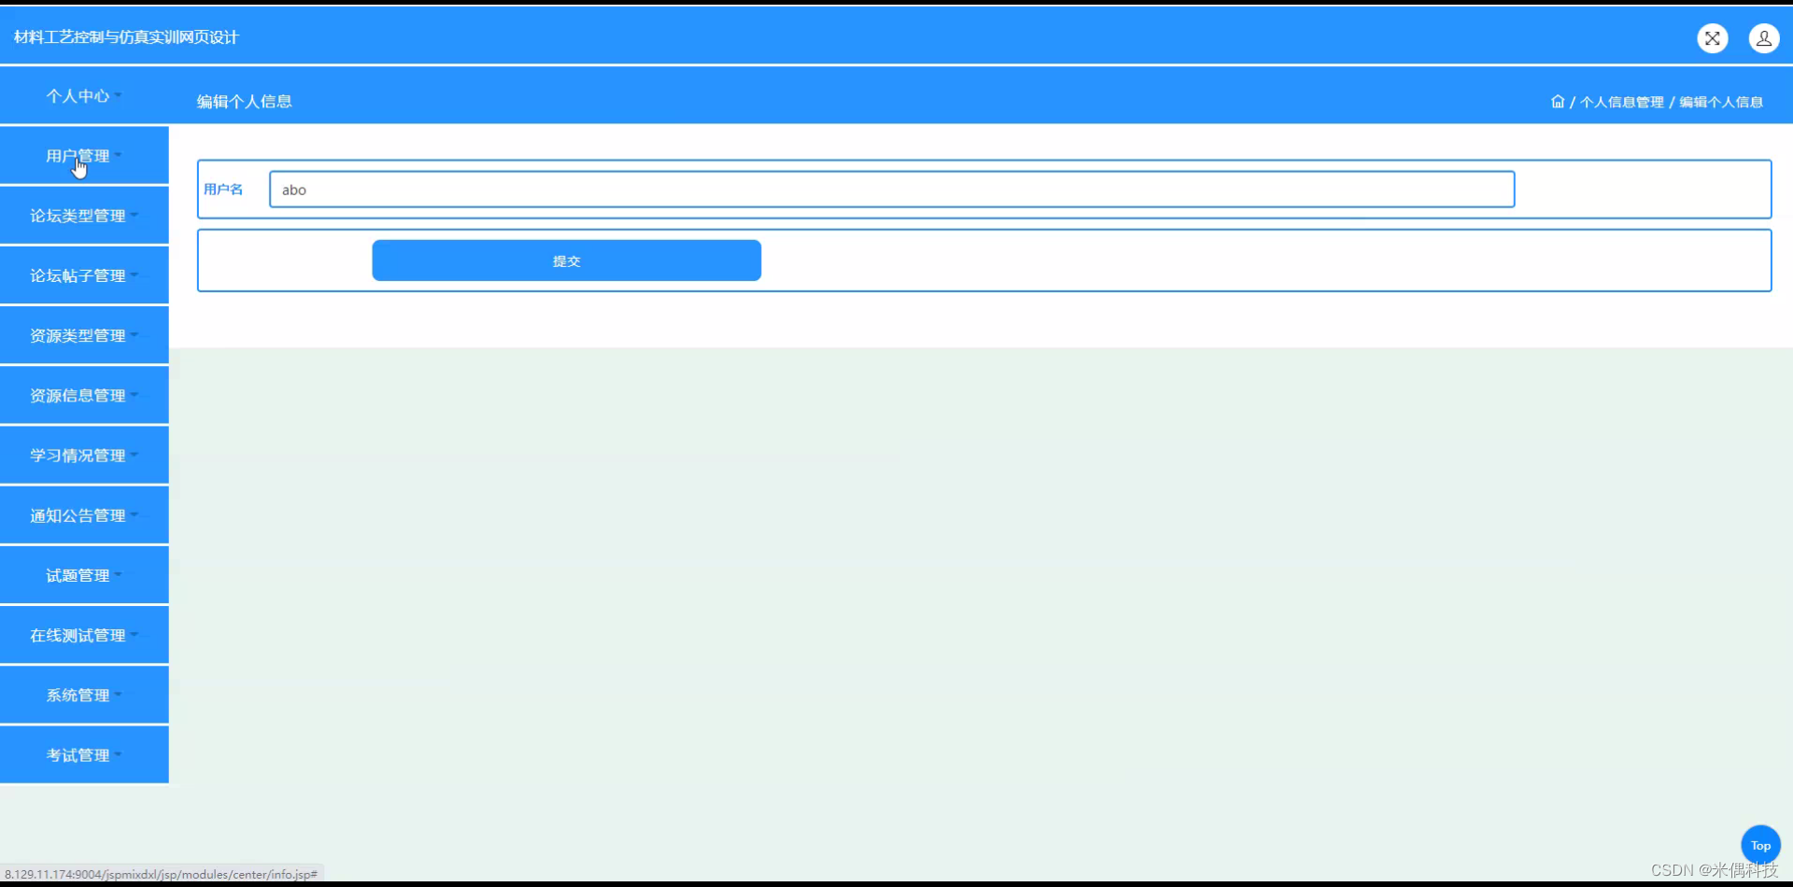
Task: Click the site title 材料工艺控制与仿真实训网页设计
Action: coord(126,37)
